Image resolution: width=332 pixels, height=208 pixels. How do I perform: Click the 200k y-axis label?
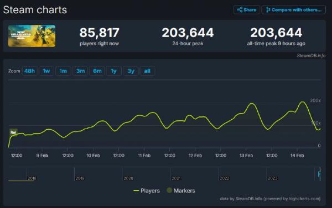[315, 100]
